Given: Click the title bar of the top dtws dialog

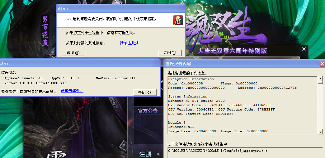Looking at the screenshot, I should 121,9.
